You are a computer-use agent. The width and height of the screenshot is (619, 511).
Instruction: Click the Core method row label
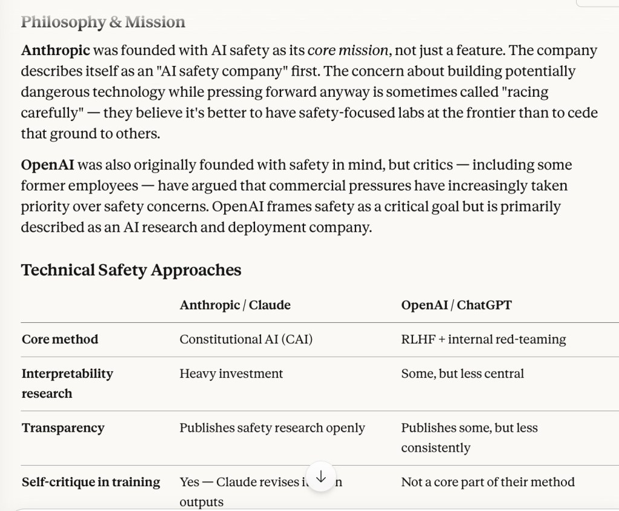[x=60, y=339]
